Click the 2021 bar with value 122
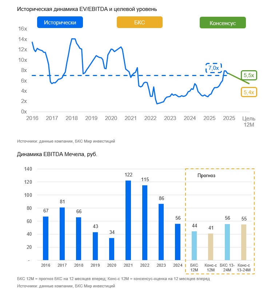275x295 pixels. click(128, 220)
